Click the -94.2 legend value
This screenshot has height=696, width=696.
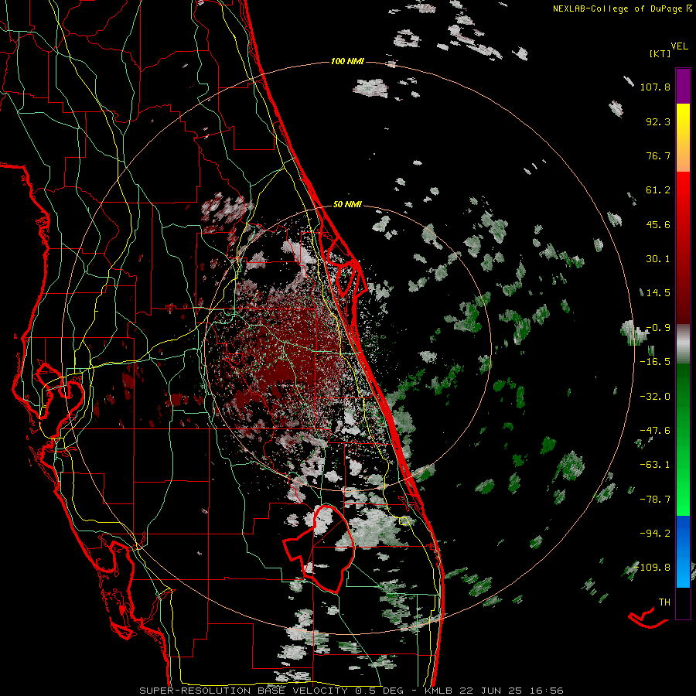point(655,534)
